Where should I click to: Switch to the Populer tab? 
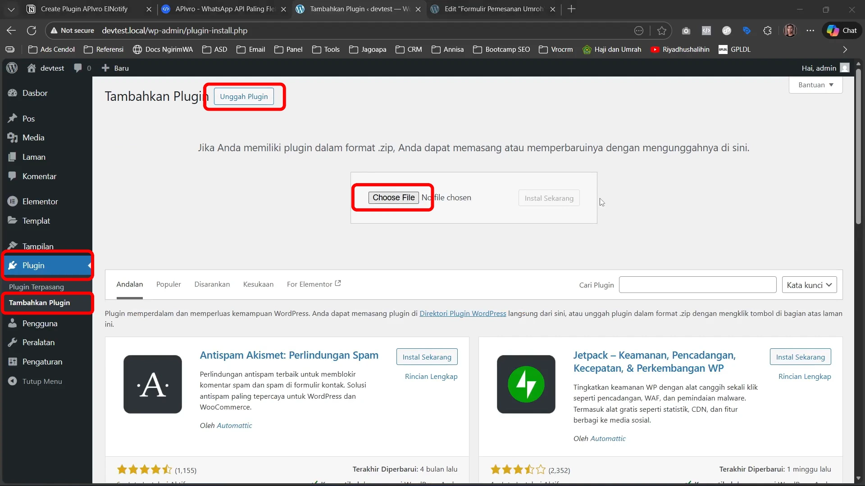point(168,284)
